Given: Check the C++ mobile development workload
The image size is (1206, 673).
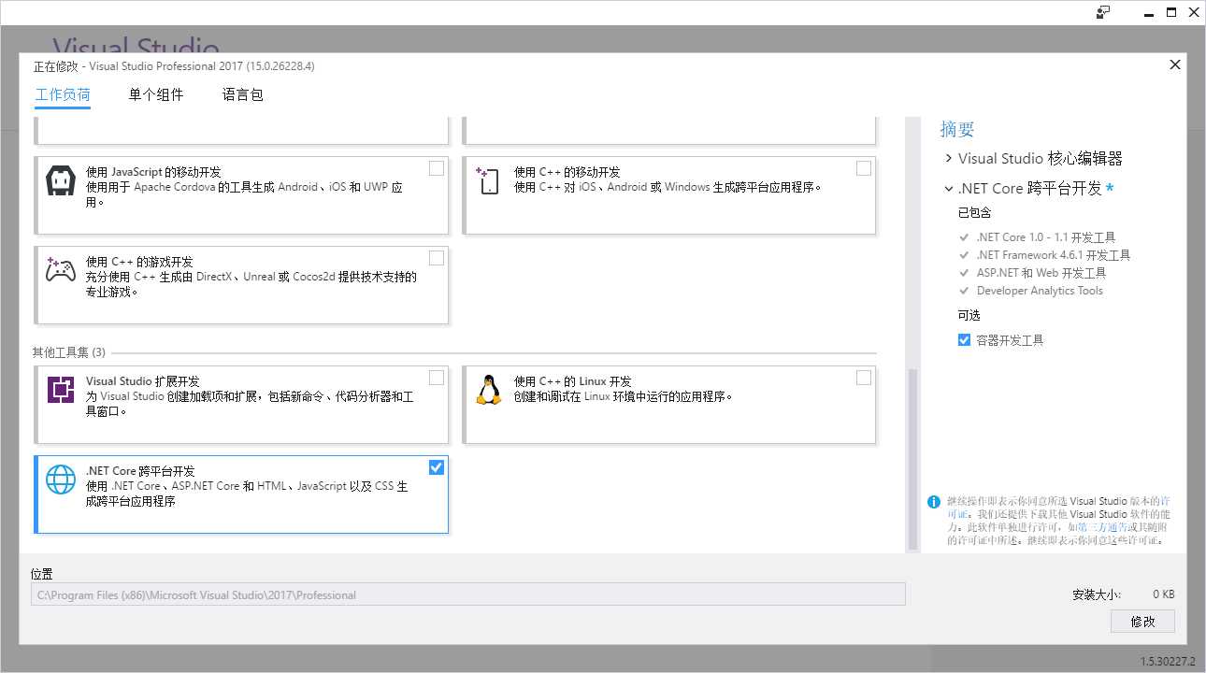Looking at the screenshot, I should (x=864, y=168).
